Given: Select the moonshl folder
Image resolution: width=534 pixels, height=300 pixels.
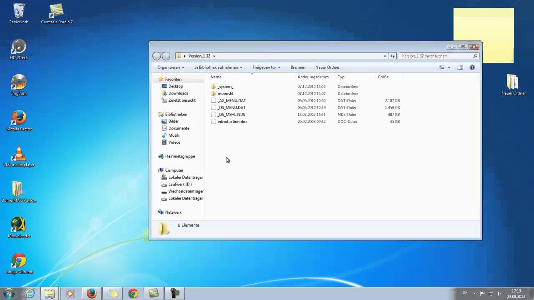Looking at the screenshot, I should [x=225, y=94].
